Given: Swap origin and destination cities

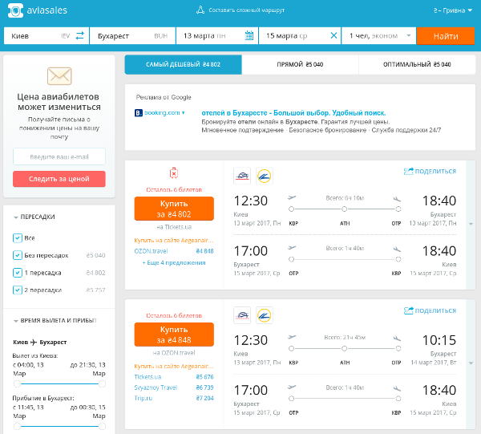Looking at the screenshot, I should (x=79, y=36).
